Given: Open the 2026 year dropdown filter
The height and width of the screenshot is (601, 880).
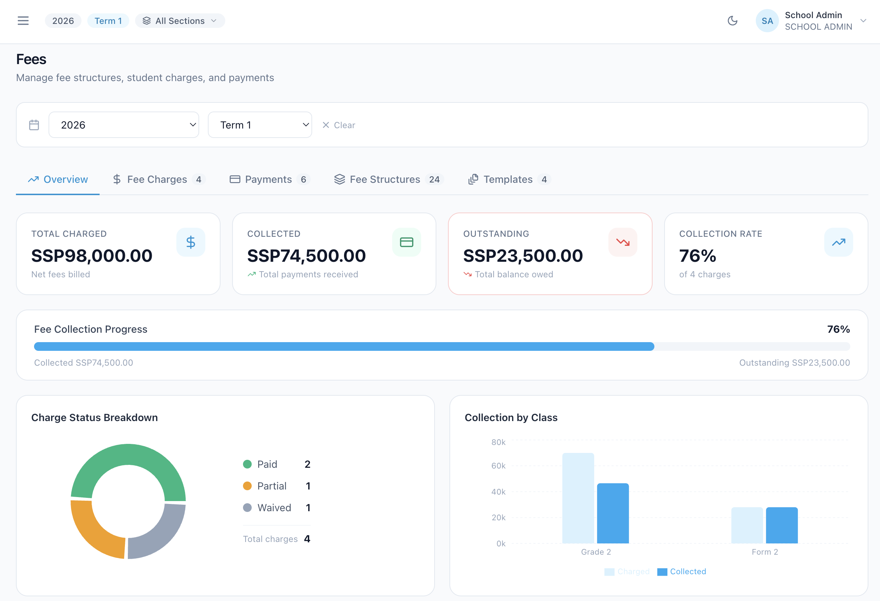Looking at the screenshot, I should coord(124,125).
